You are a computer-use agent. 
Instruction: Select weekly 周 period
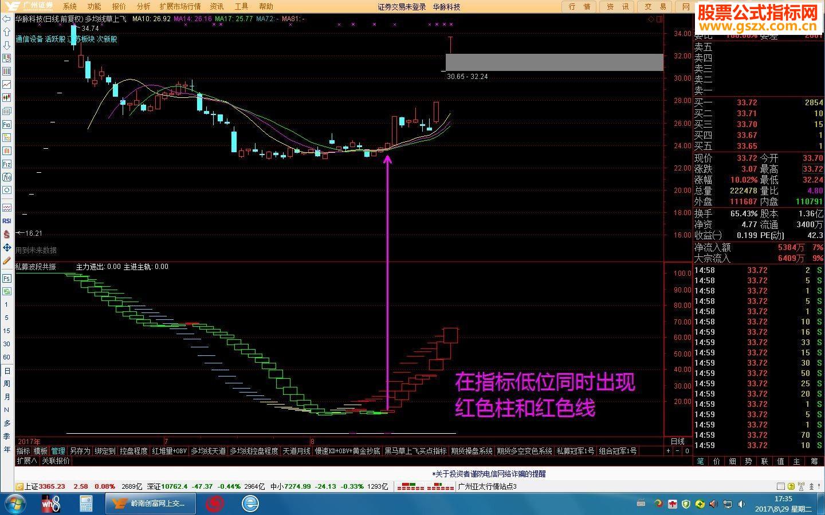7,383
